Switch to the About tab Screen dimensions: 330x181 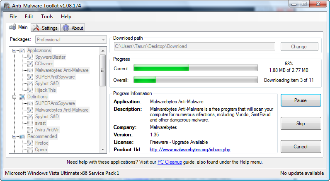73,28
